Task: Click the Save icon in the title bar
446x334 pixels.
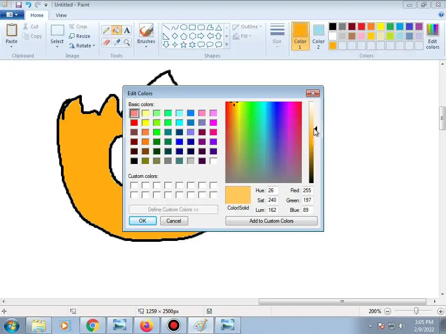Action: point(18,4)
